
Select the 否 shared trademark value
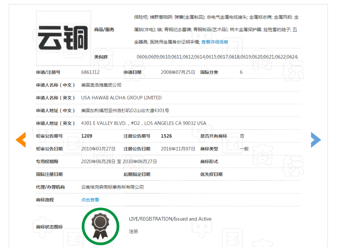(242, 136)
